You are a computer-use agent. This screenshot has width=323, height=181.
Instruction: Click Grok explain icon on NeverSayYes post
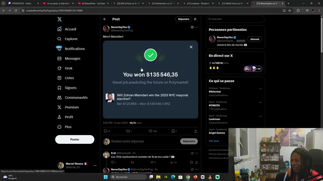[x=192, y=27]
